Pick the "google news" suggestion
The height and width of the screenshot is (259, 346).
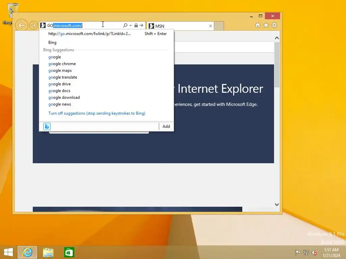pyautogui.click(x=106, y=104)
